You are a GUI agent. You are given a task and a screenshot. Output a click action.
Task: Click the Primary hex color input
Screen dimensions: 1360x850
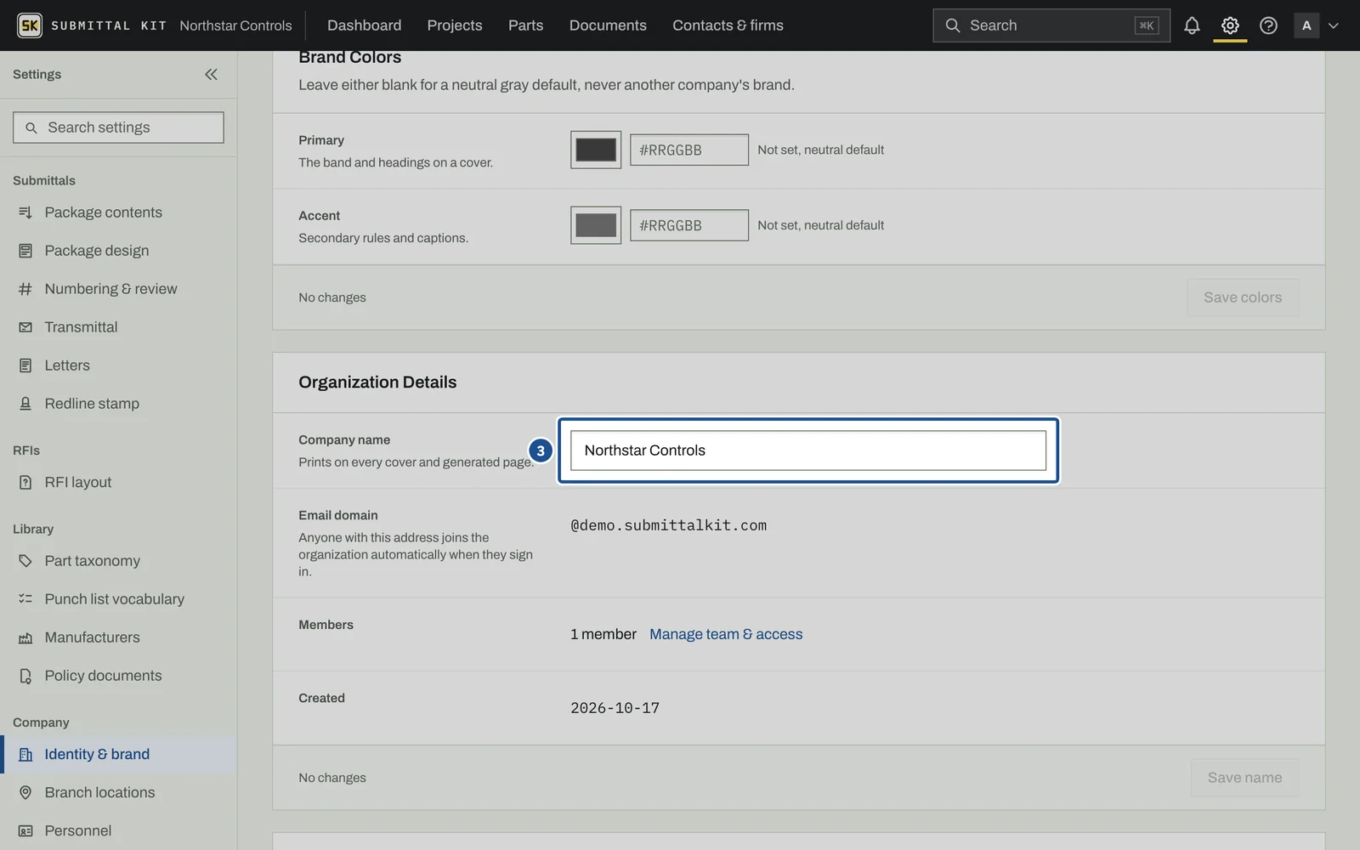pyautogui.click(x=689, y=150)
